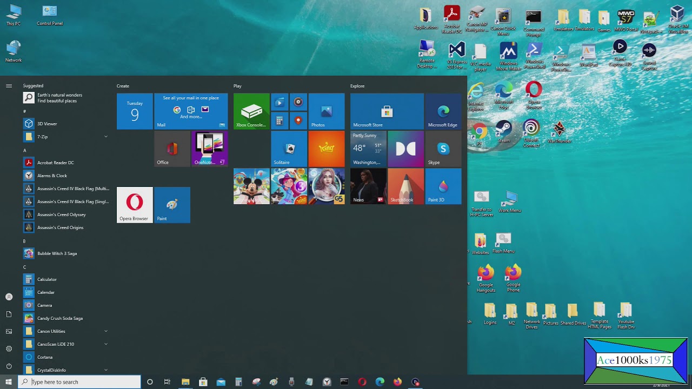This screenshot has height=389, width=692.
Task: Open Canon Quick Menu desktop shortcut
Action: pos(503,22)
